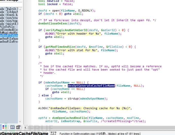Select the fyMagicAndGe symbol row
The image size is (175, 135).
coord(9,33)
